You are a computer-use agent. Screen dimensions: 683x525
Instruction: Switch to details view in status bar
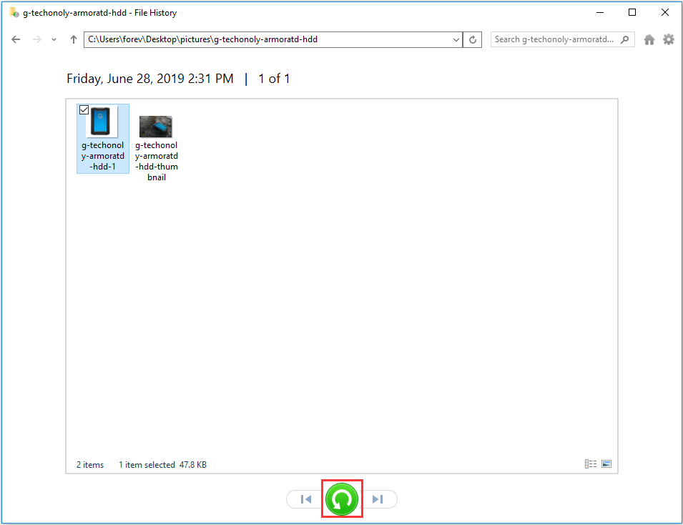tap(590, 463)
